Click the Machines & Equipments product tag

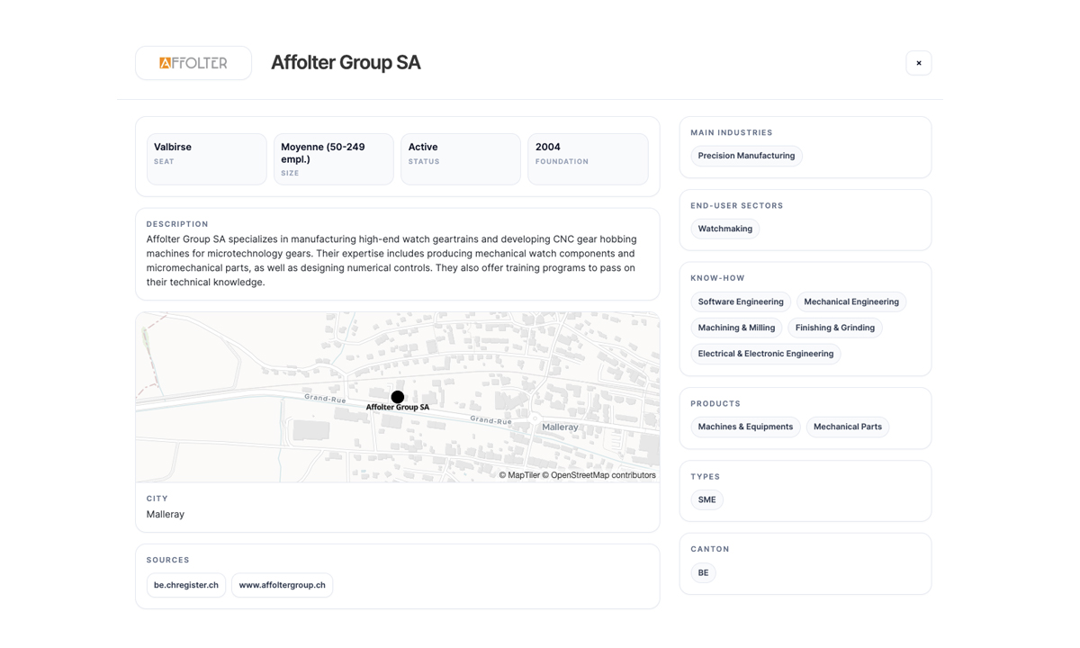coord(745,427)
